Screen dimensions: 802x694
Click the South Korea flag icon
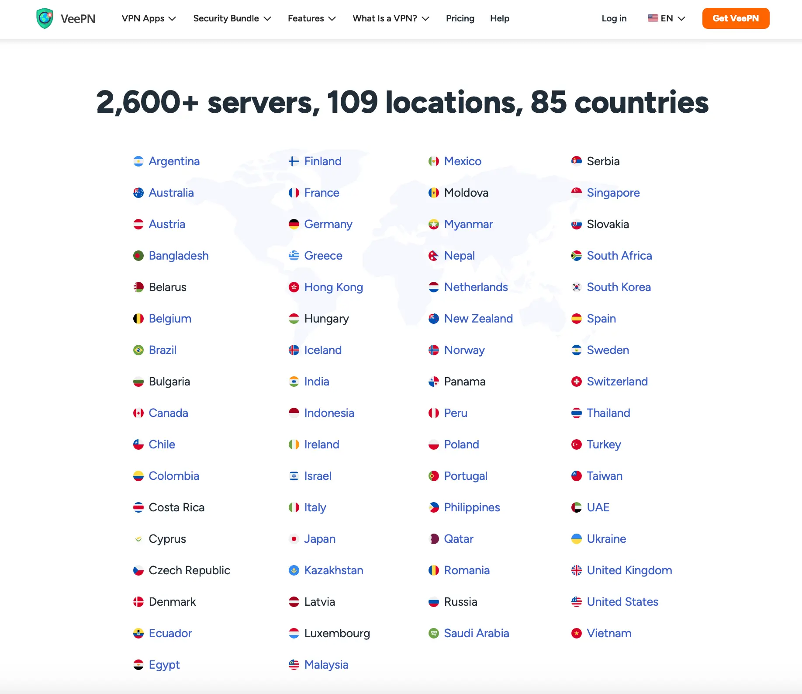(577, 287)
